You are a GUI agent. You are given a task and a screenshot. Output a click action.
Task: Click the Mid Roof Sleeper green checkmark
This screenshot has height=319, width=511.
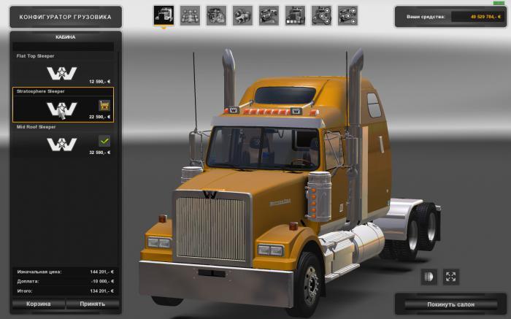click(x=104, y=140)
